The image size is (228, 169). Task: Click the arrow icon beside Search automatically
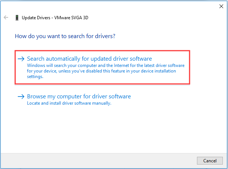[x=21, y=59]
